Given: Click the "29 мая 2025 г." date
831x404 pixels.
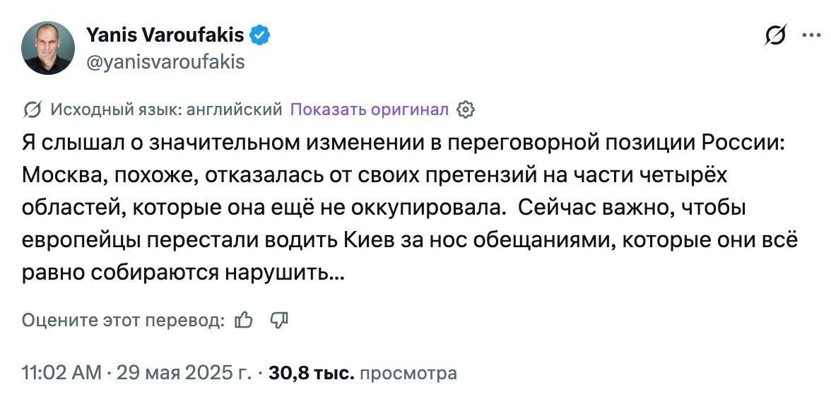Looking at the screenshot, I should click(182, 372).
